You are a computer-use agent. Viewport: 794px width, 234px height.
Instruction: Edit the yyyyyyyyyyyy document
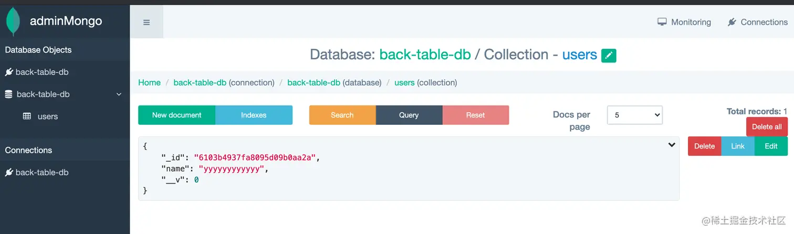[x=771, y=146]
